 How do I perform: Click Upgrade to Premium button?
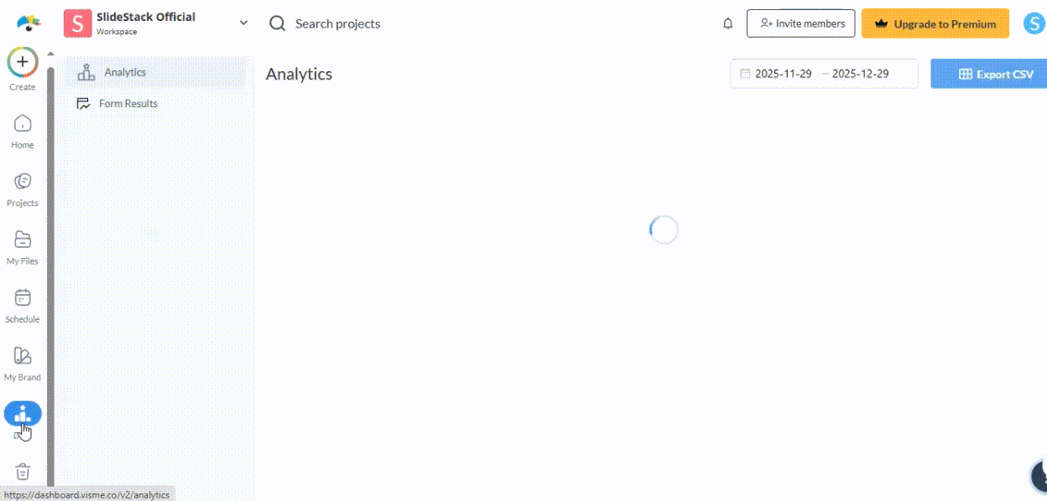(935, 23)
